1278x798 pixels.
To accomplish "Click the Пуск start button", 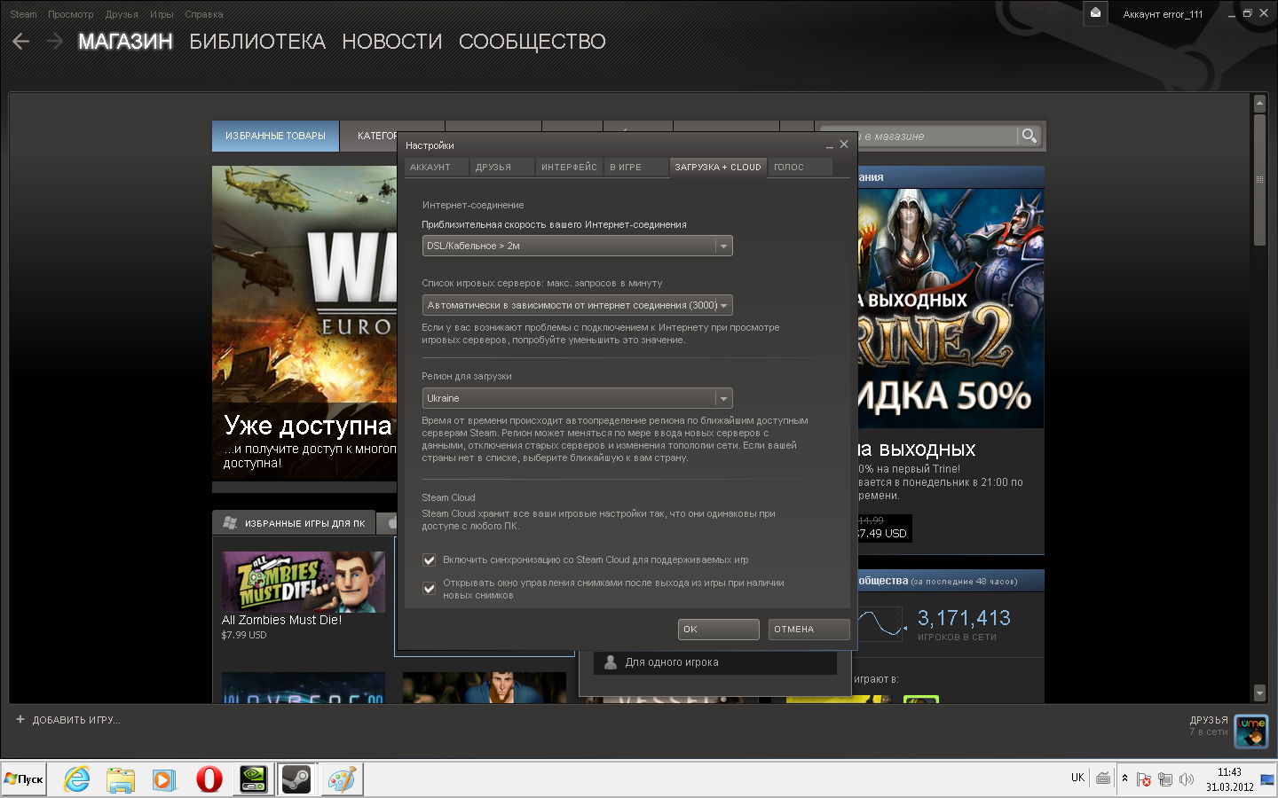I will point(24,779).
